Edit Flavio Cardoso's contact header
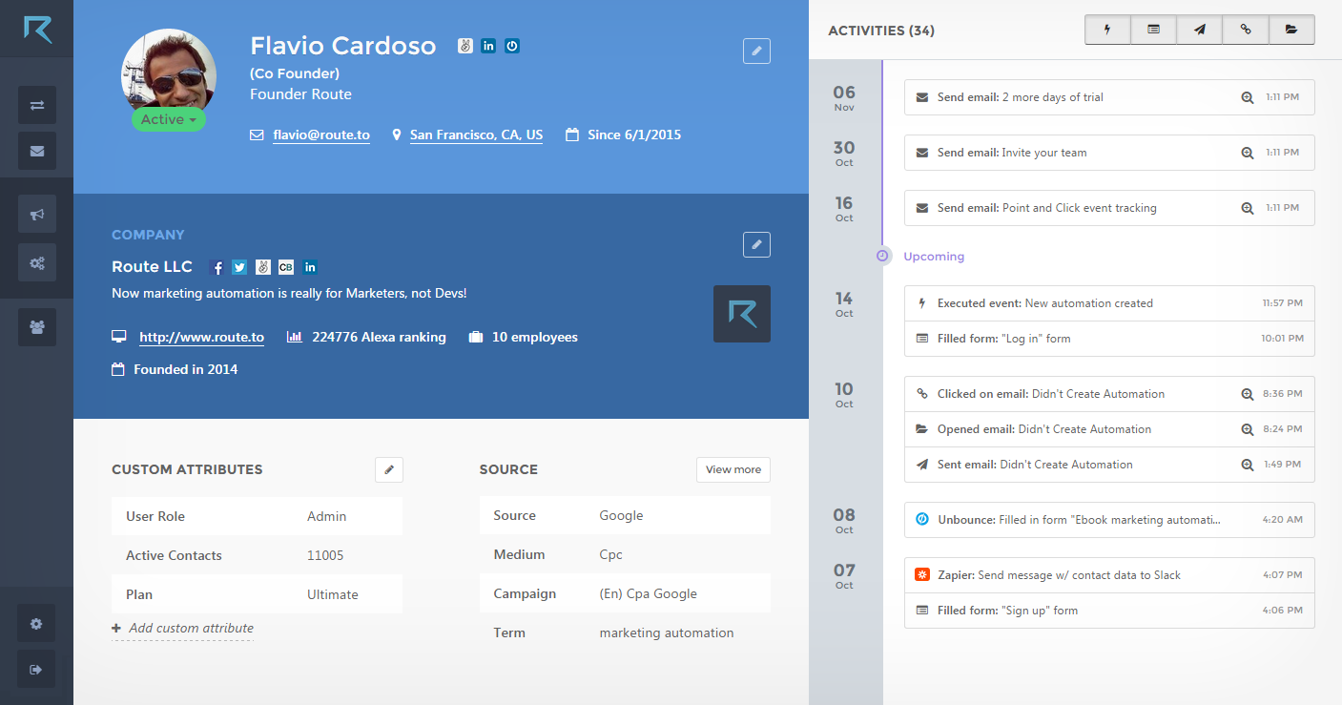This screenshot has height=705, width=1342. click(x=756, y=51)
